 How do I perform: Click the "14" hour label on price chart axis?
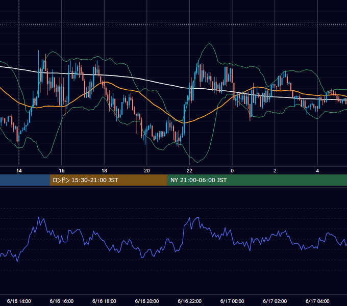pos(19,171)
